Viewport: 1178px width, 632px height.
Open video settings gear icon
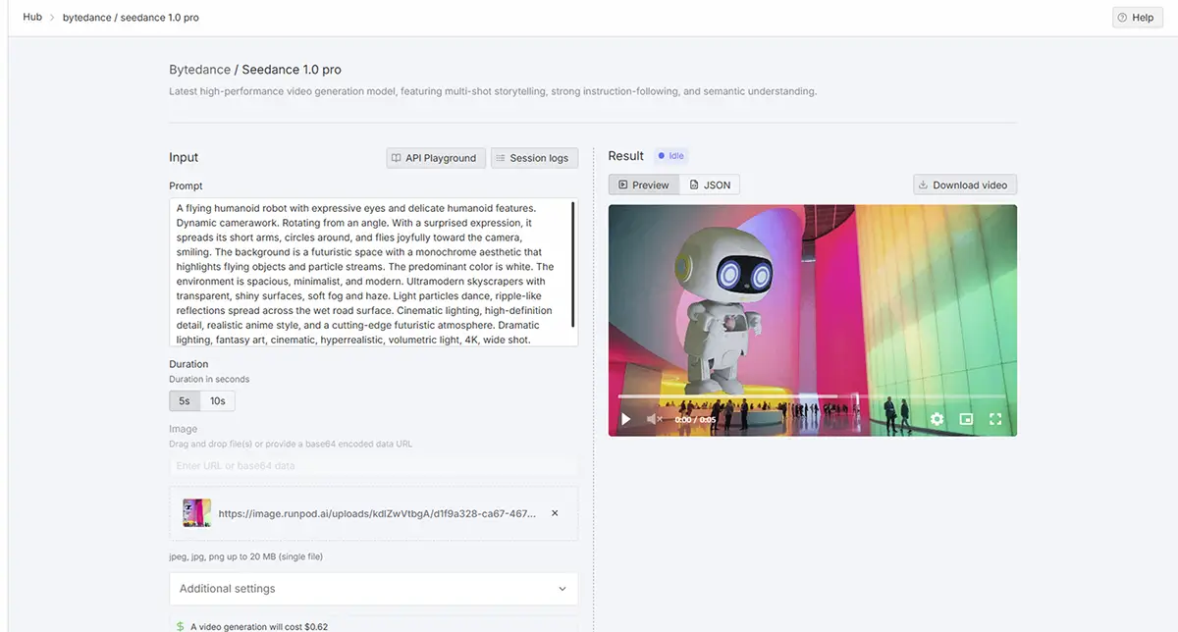(x=937, y=419)
